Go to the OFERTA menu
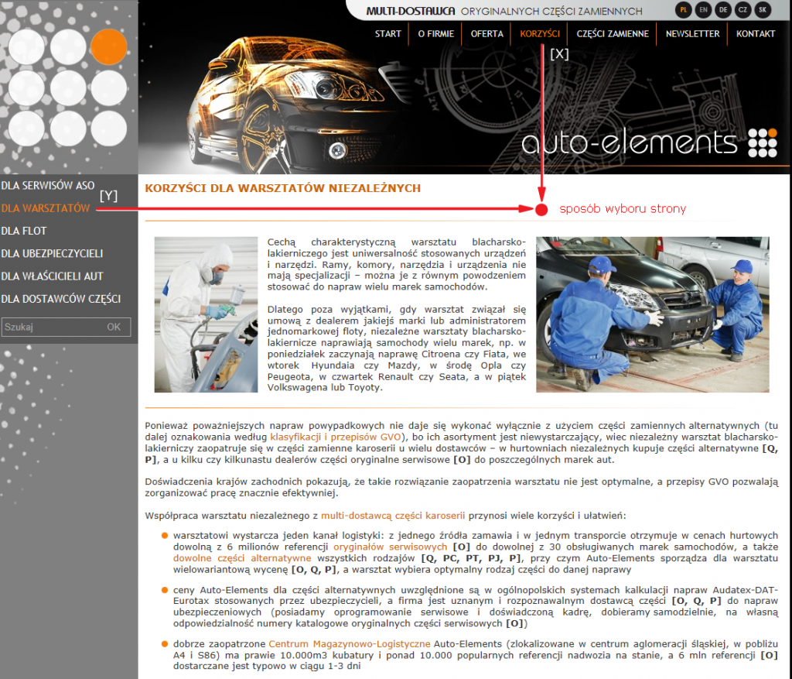Screen dimensions: 792x679 pos(487,34)
